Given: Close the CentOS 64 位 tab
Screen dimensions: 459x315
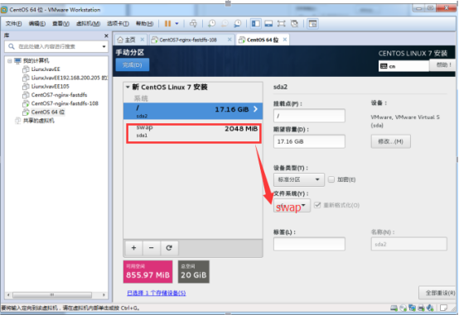Looking at the screenshot, I should tap(285, 40).
